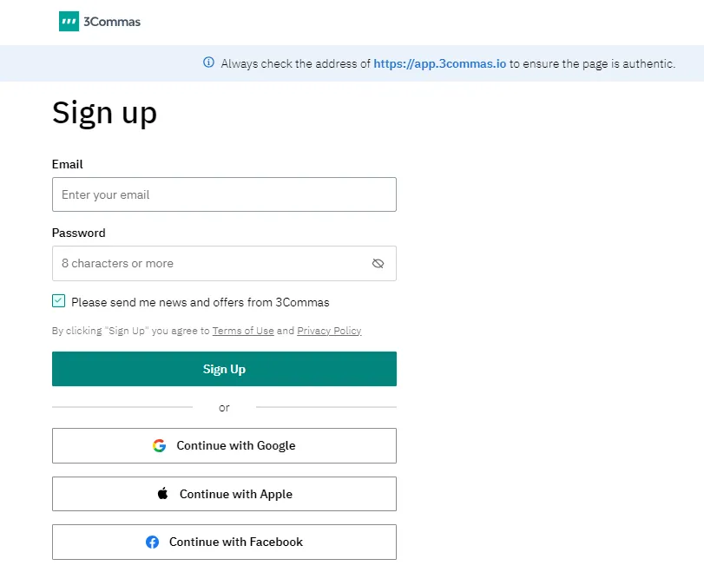Click the 3Commas green logo icon
Viewport: 704px width, 572px height.
click(x=69, y=21)
